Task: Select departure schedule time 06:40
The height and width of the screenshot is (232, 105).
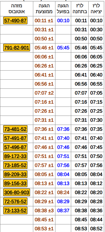Action: [96, 75]
